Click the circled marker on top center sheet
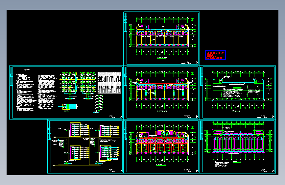Viewport: 285px width, 185px height. point(193,20)
